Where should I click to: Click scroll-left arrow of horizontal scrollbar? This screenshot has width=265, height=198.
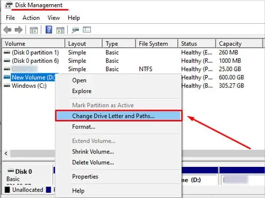[6, 153]
